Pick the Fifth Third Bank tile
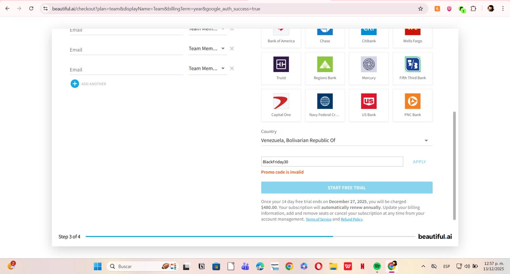Viewport: 510px width, 274px height. coord(412,68)
